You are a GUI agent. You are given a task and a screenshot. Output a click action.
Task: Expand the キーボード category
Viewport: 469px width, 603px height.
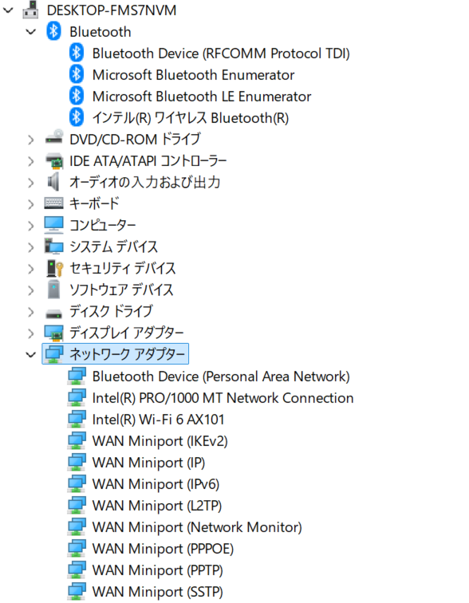click(x=31, y=204)
